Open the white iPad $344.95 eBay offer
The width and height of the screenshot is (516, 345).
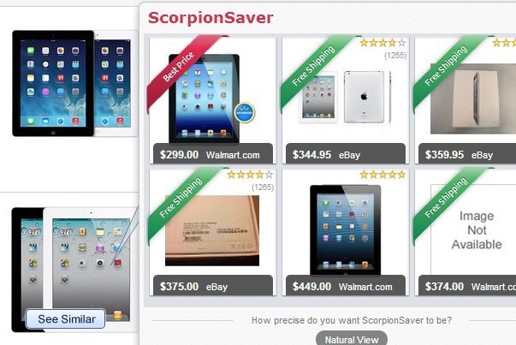coord(346,100)
